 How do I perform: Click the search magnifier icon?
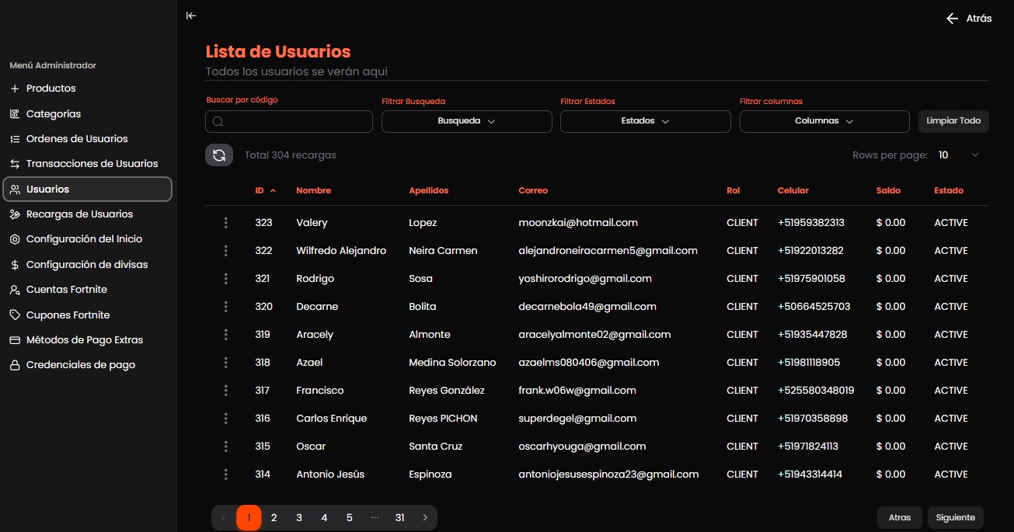(218, 122)
